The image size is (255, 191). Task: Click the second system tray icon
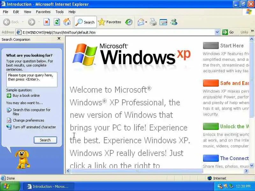226,186
